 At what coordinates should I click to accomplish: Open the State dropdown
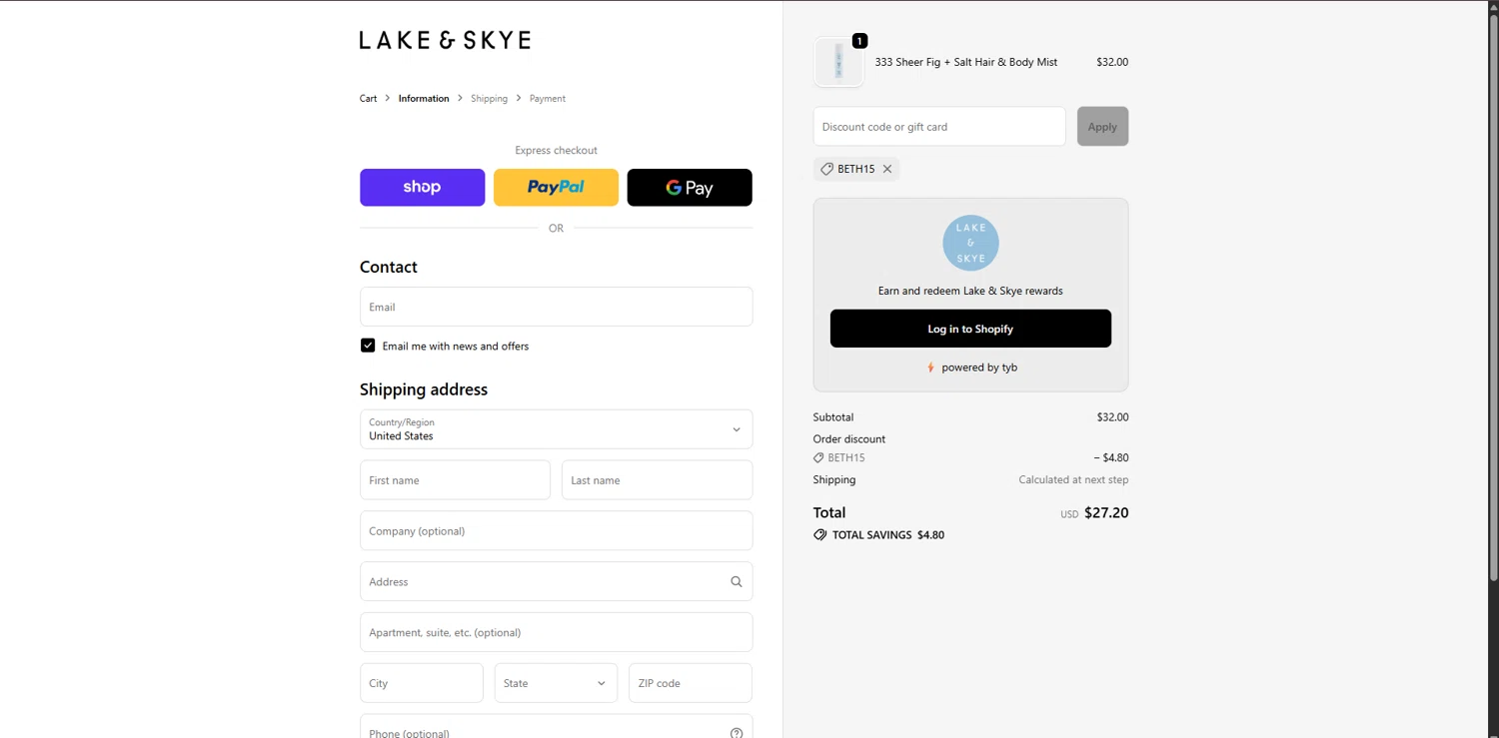pos(556,683)
